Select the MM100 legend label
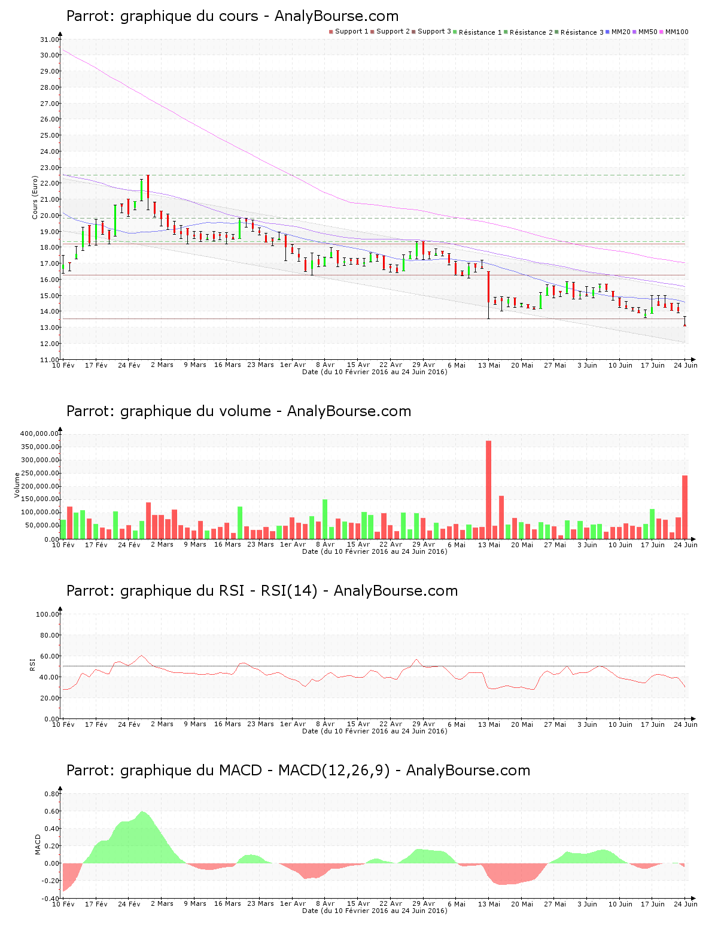The height and width of the screenshot is (928, 718). point(677,32)
